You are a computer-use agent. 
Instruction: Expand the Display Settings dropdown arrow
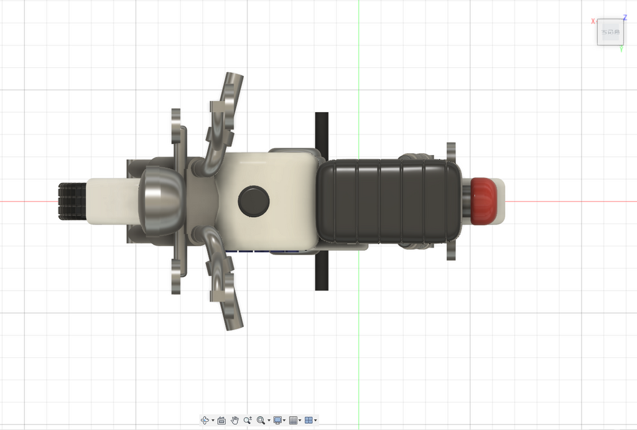pos(284,421)
